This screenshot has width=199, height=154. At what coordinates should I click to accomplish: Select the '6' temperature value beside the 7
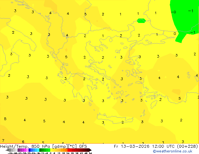pyautogui.click(x=23, y=141)
